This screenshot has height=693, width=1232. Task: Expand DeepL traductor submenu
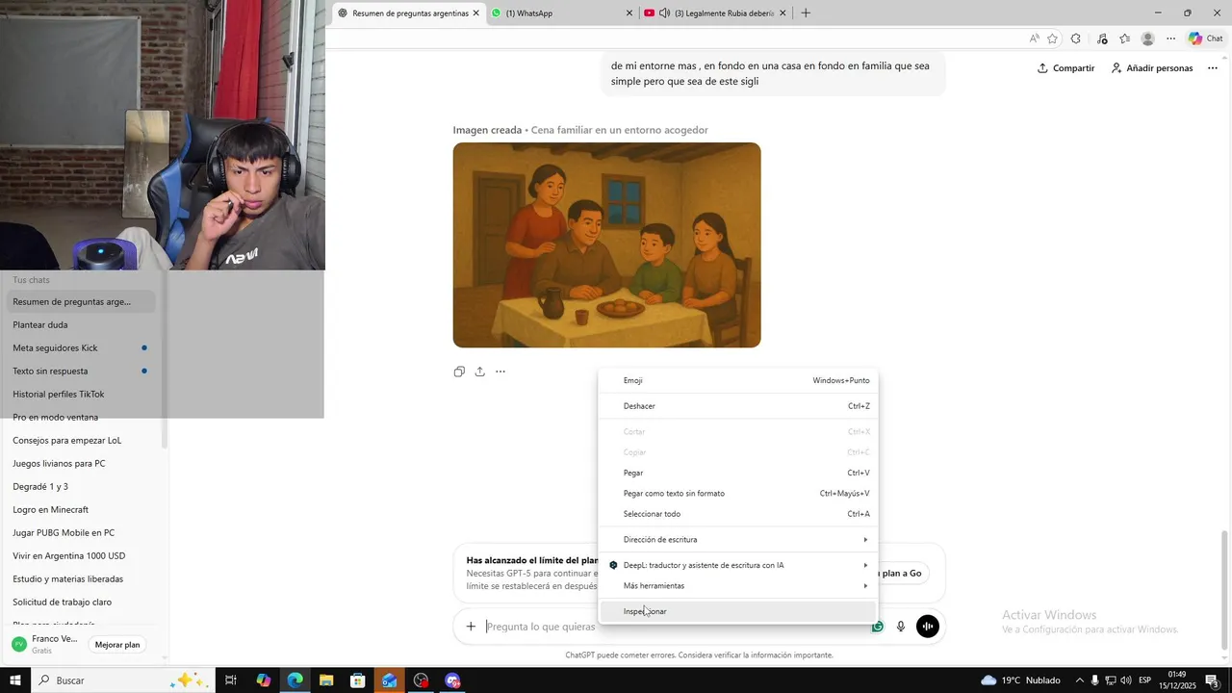pos(738,565)
